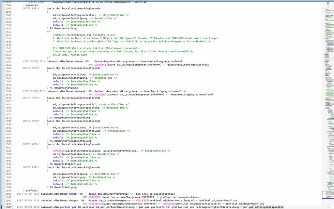Click 'AS dauerZeitabschluss' alias

click(65, 164)
